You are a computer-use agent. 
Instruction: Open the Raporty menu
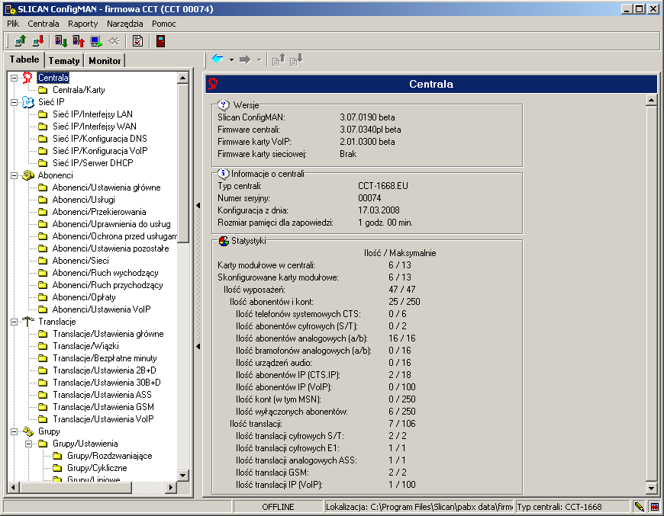click(82, 24)
